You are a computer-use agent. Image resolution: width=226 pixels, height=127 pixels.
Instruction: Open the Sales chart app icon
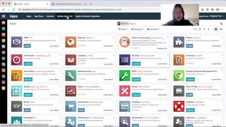point(71,91)
